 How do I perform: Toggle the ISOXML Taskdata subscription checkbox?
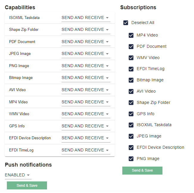(x=131, y=125)
